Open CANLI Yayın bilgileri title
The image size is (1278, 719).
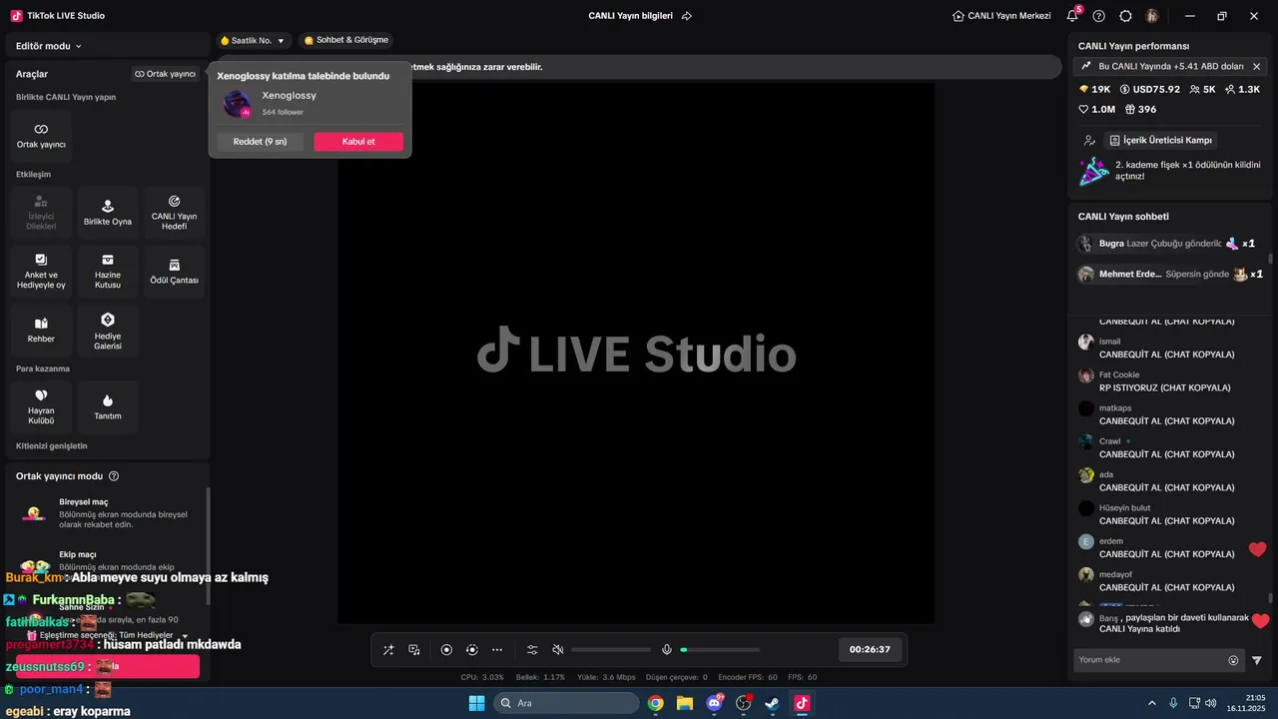(x=631, y=16)
